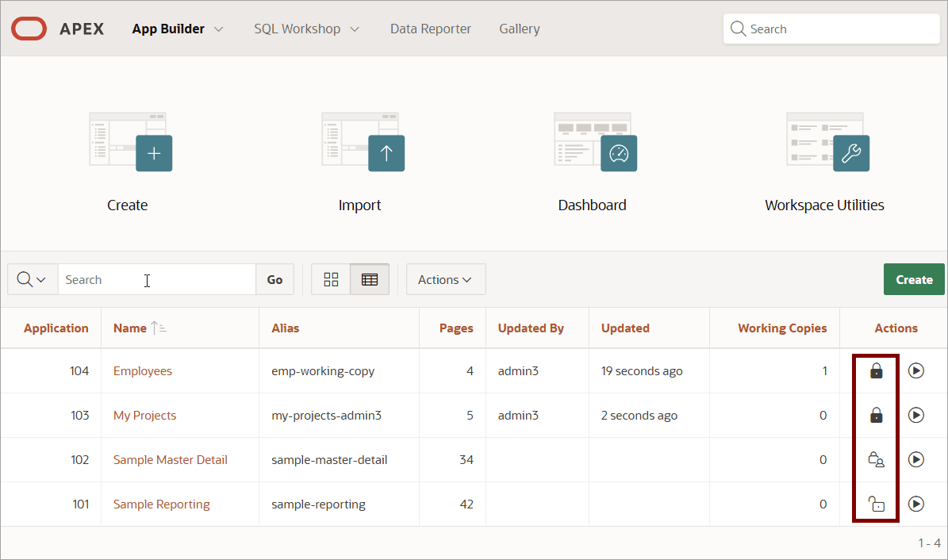
Task: Switch to icon grid view
Action: click(x=331, y=279)
